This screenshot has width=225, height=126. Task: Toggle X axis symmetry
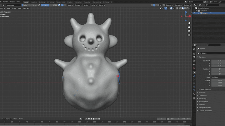[x=154, y=5]
